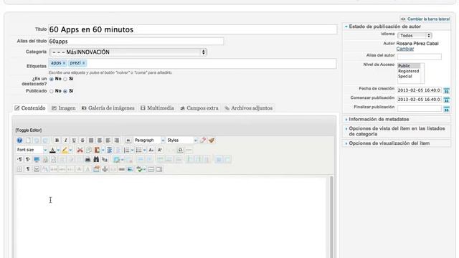Click the copy icon
The height and width of the screenshot is (258, 459).
tap(89, 150)
